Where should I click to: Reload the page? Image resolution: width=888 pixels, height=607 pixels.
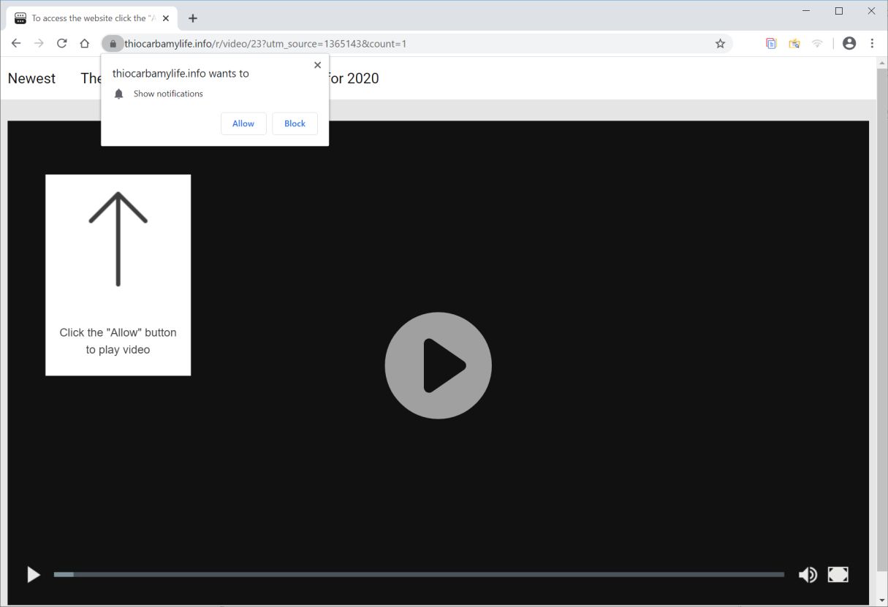click(x=61, y=43)
